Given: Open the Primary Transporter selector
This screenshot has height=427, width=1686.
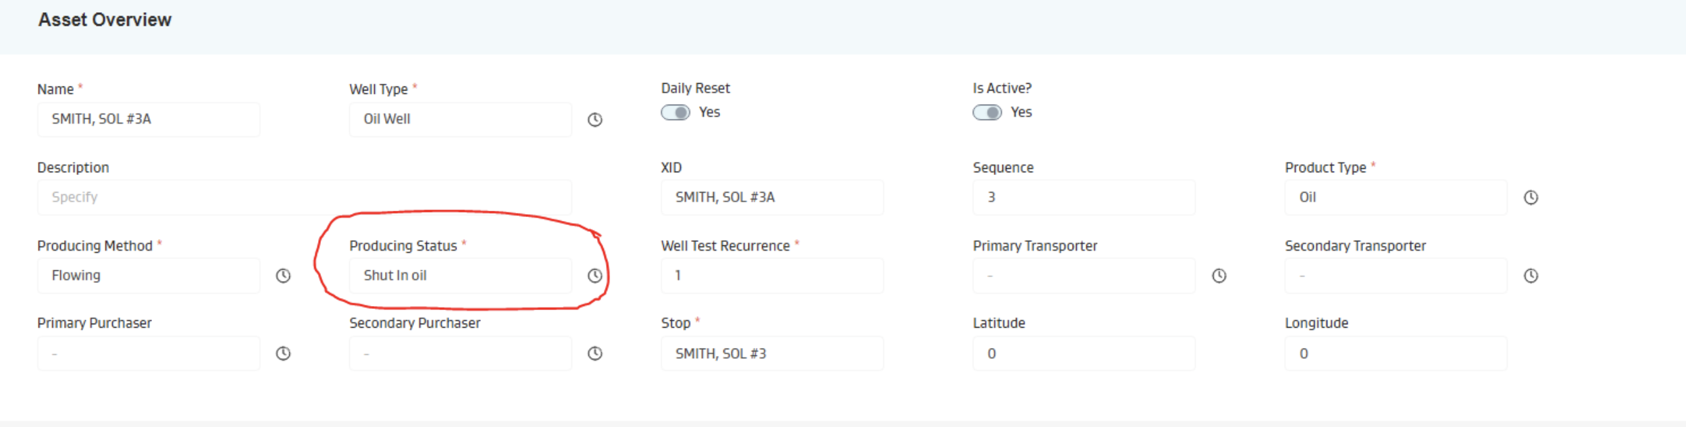Looking at the screenshot, I should [1083, 276].
